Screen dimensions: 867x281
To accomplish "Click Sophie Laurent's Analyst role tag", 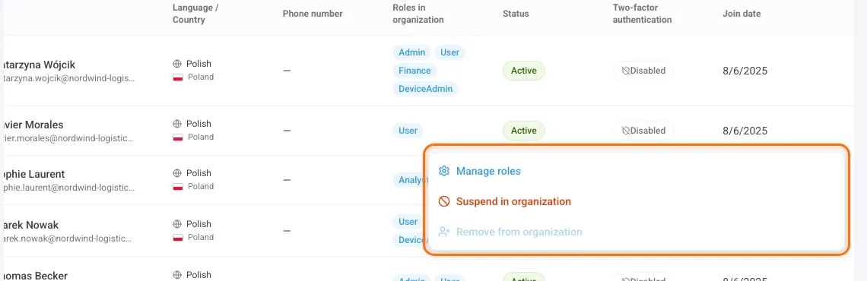I will [x=409, y=180].
